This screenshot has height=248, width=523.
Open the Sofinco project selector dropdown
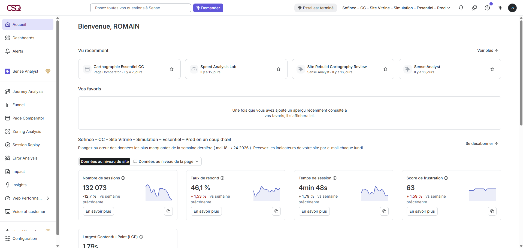396,8
